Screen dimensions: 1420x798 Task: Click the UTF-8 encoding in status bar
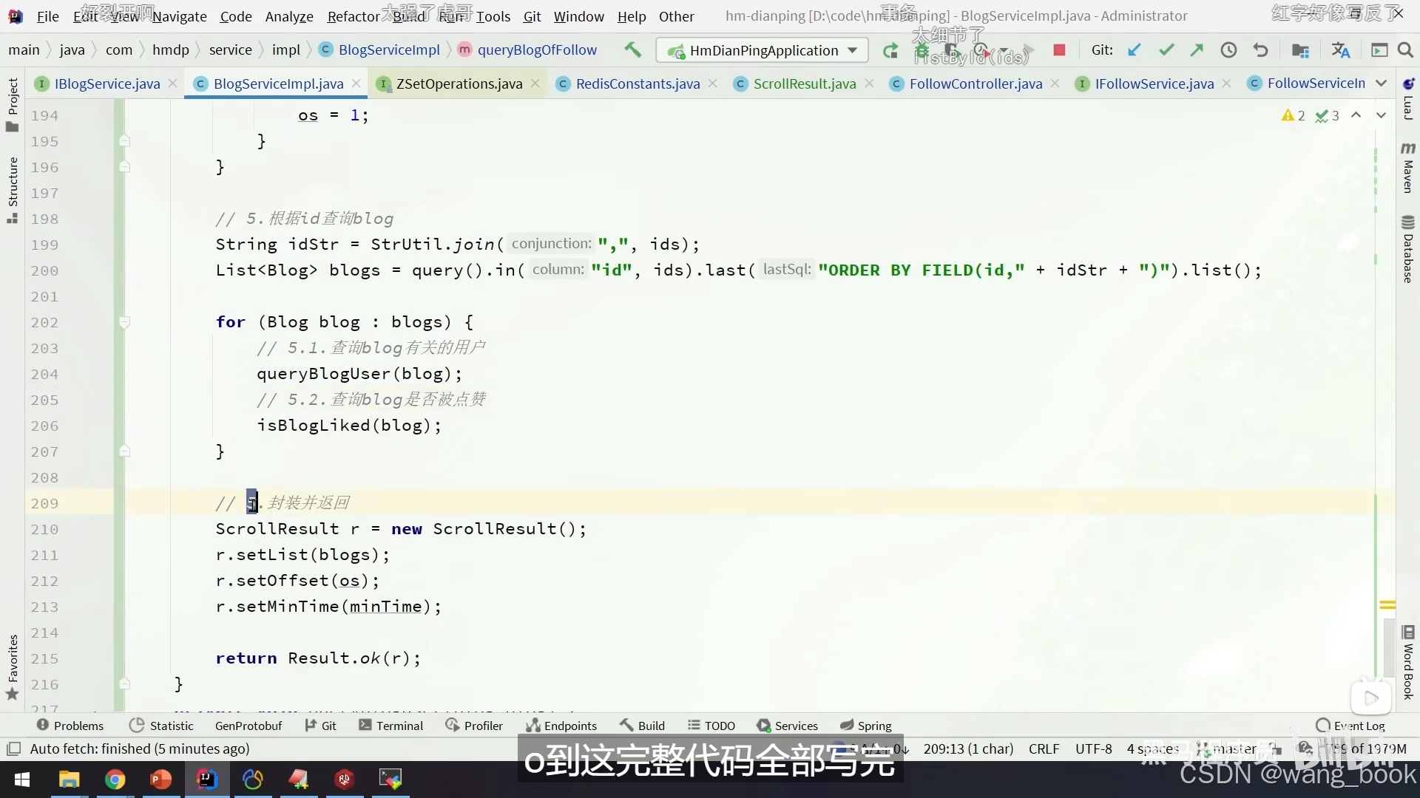coord(1094,748)
